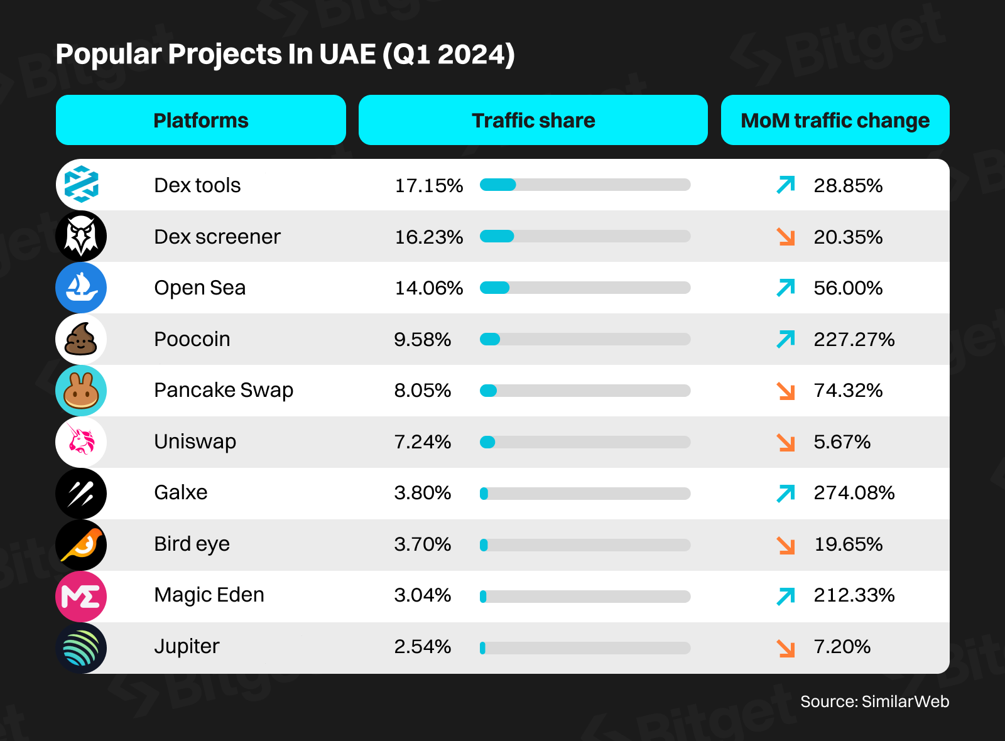1005x741 pixels.
Task: Click the Dex screener eagle icon
Action: pyautogui.click(x=81, y=236)
